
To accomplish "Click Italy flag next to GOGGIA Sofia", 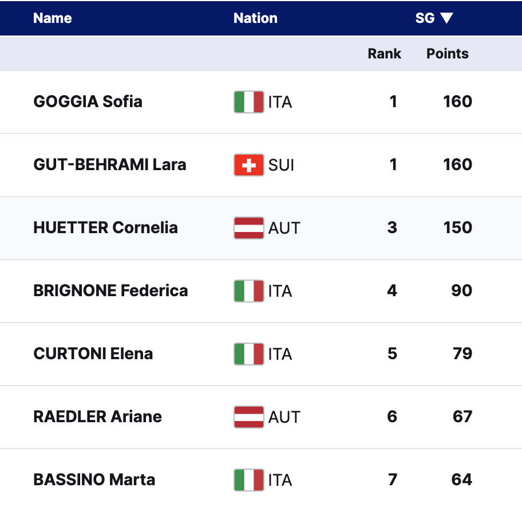I will point(249,102).
